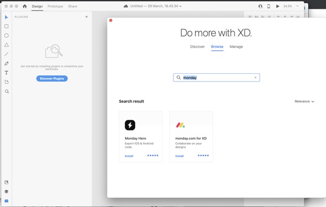Select the Artboard tool
The width and height of the screenshot is (326, 207).
pos(6,82)
